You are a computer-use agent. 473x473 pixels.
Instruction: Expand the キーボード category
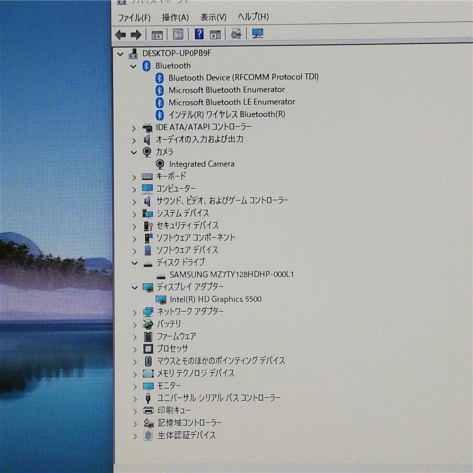point(135,177)
